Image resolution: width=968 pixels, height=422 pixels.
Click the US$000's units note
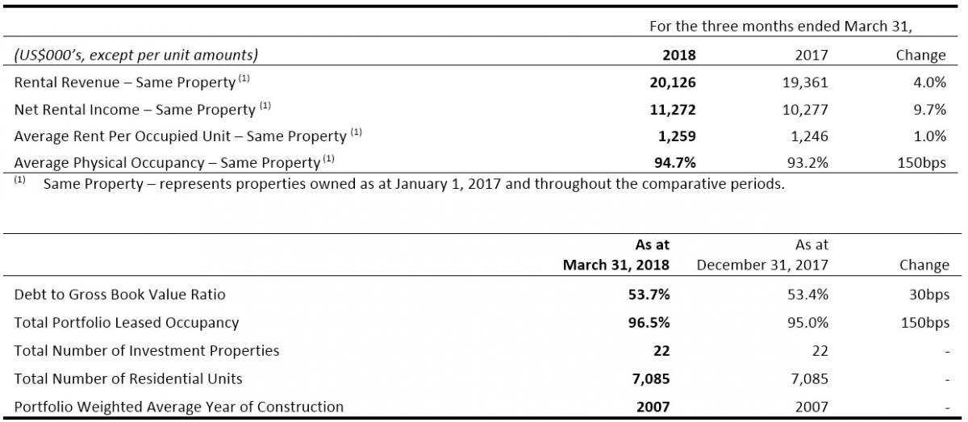136,55
